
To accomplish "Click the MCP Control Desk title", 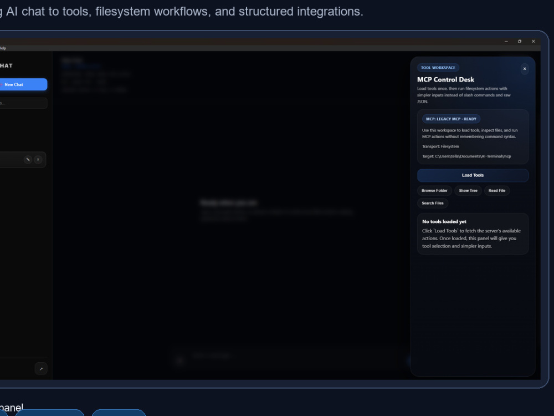I will (445, 79).
